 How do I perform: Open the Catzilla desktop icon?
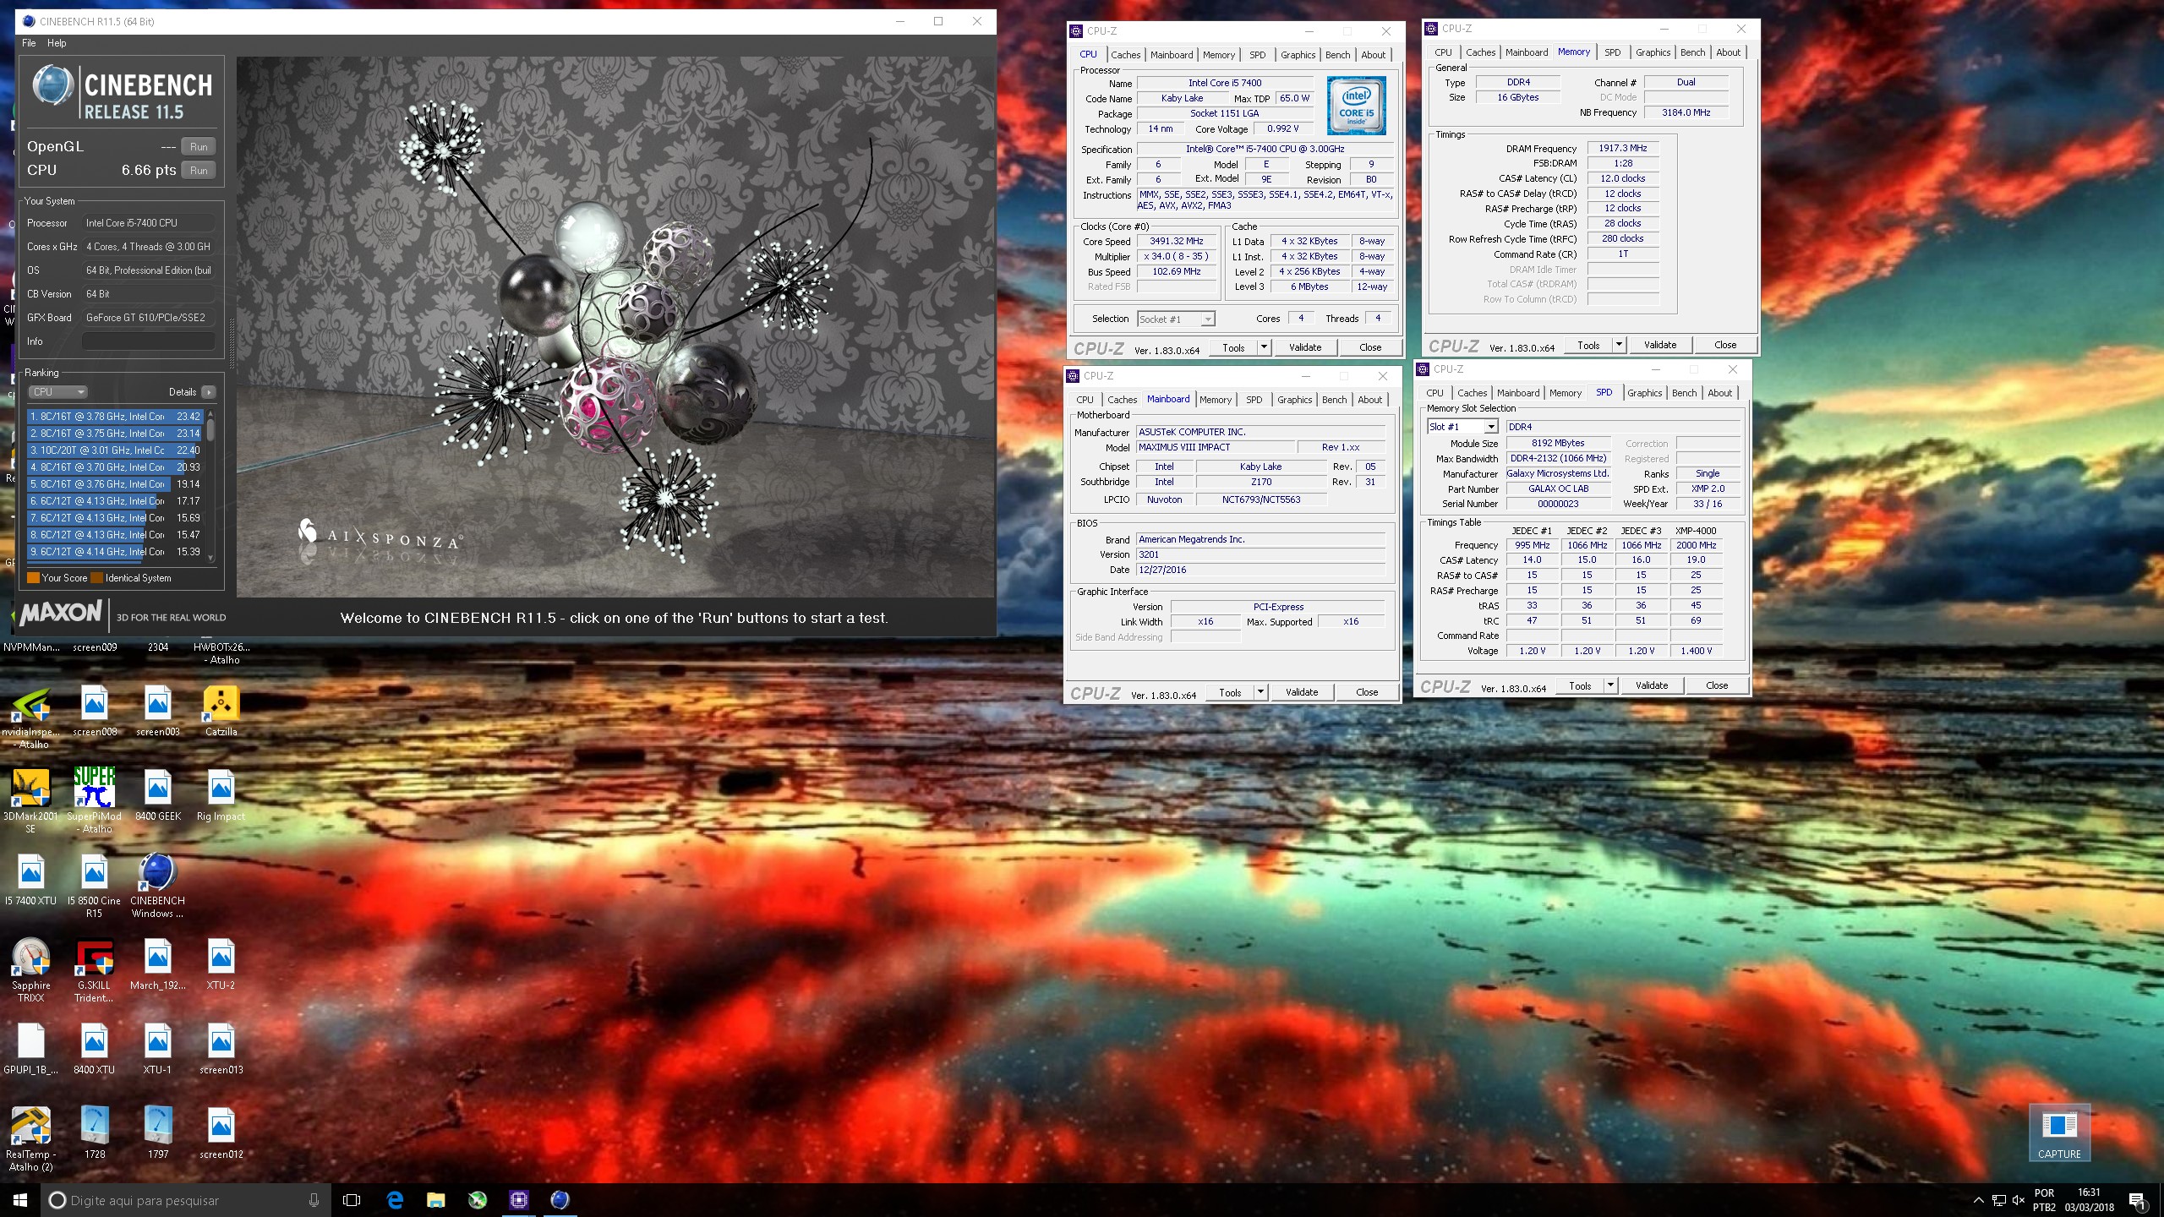point(221,703)
